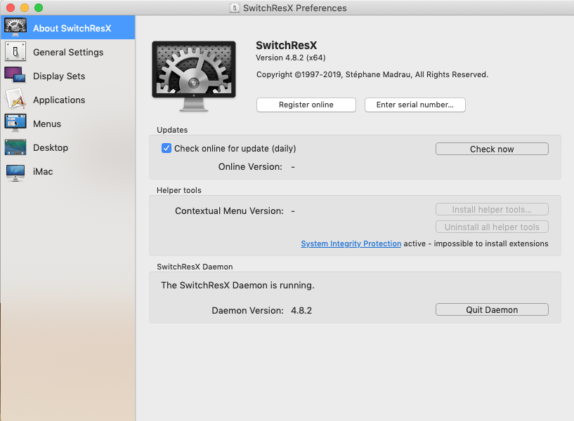
Task: Quit the SwitchResX Daemon
Action: [492, 309]
